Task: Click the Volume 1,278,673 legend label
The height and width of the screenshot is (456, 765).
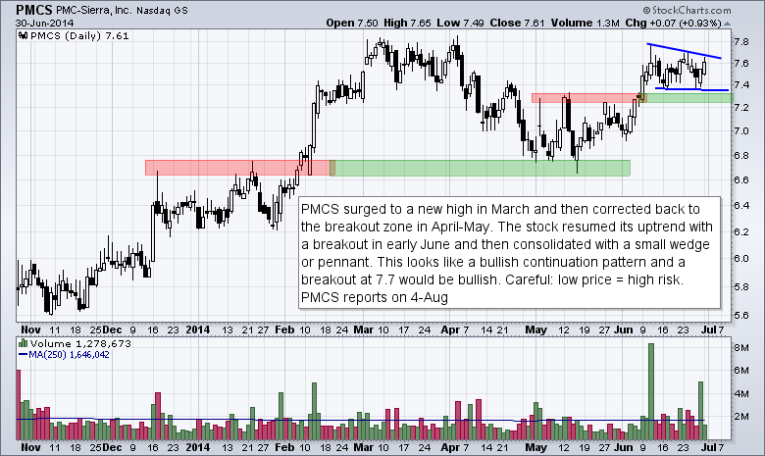Action: 80,343
